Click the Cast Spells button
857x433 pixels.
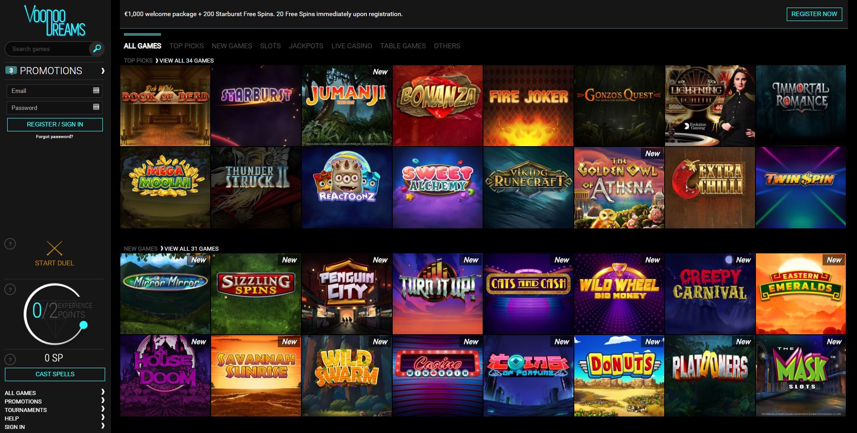point(55,374)
